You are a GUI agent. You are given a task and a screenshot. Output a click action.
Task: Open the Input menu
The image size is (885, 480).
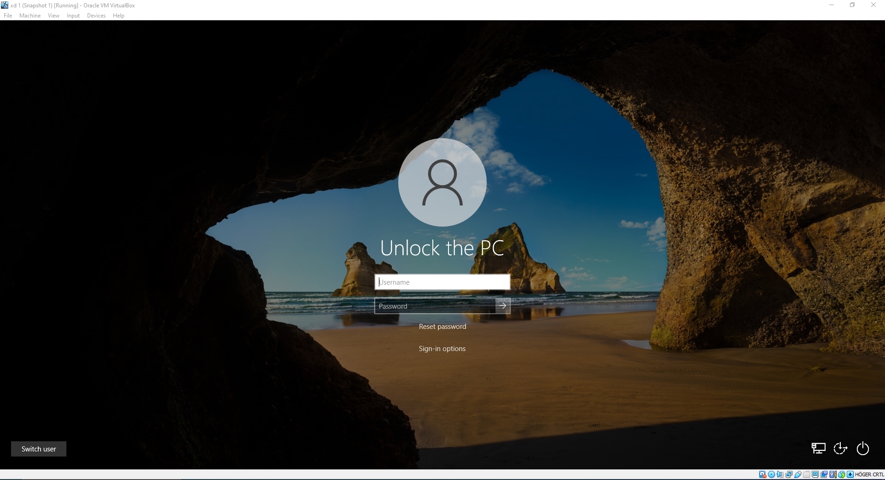click(73, 16)
